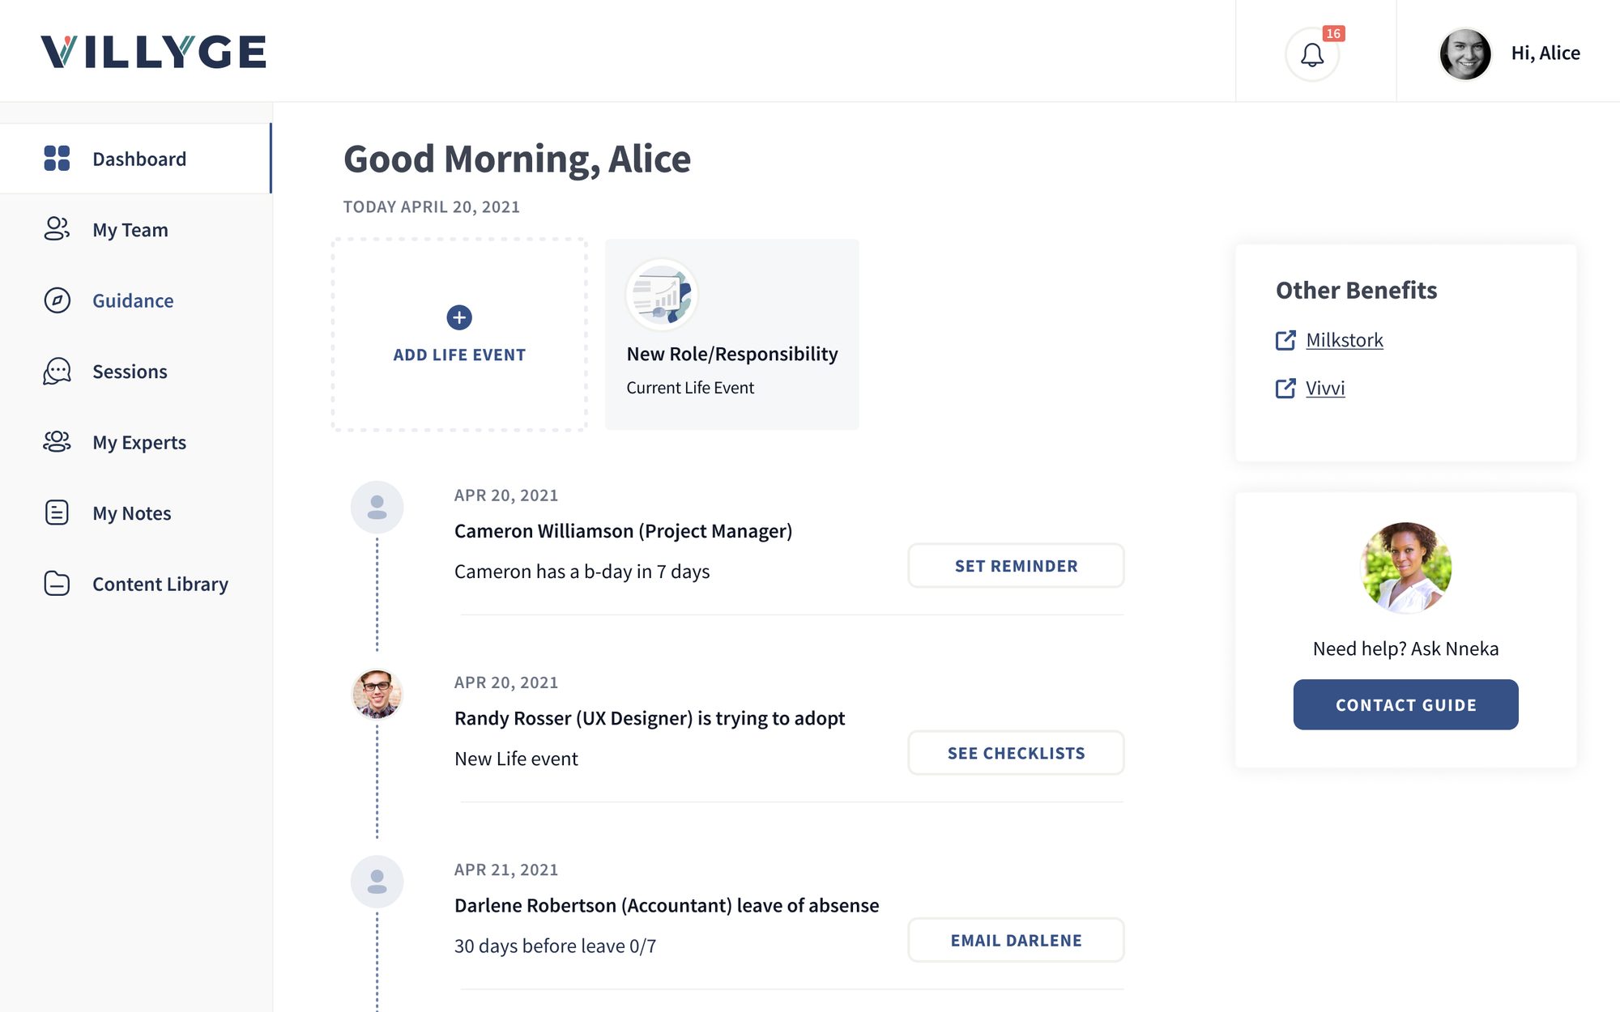Screen dimensions: 1620x1012
Task: Click external link icon beside Vivvi
Action: (1285, 388)
